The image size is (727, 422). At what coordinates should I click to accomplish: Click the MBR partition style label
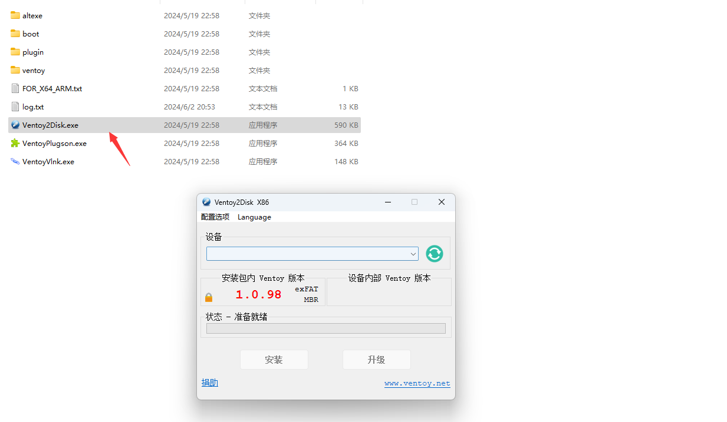[x=311, y=300]
